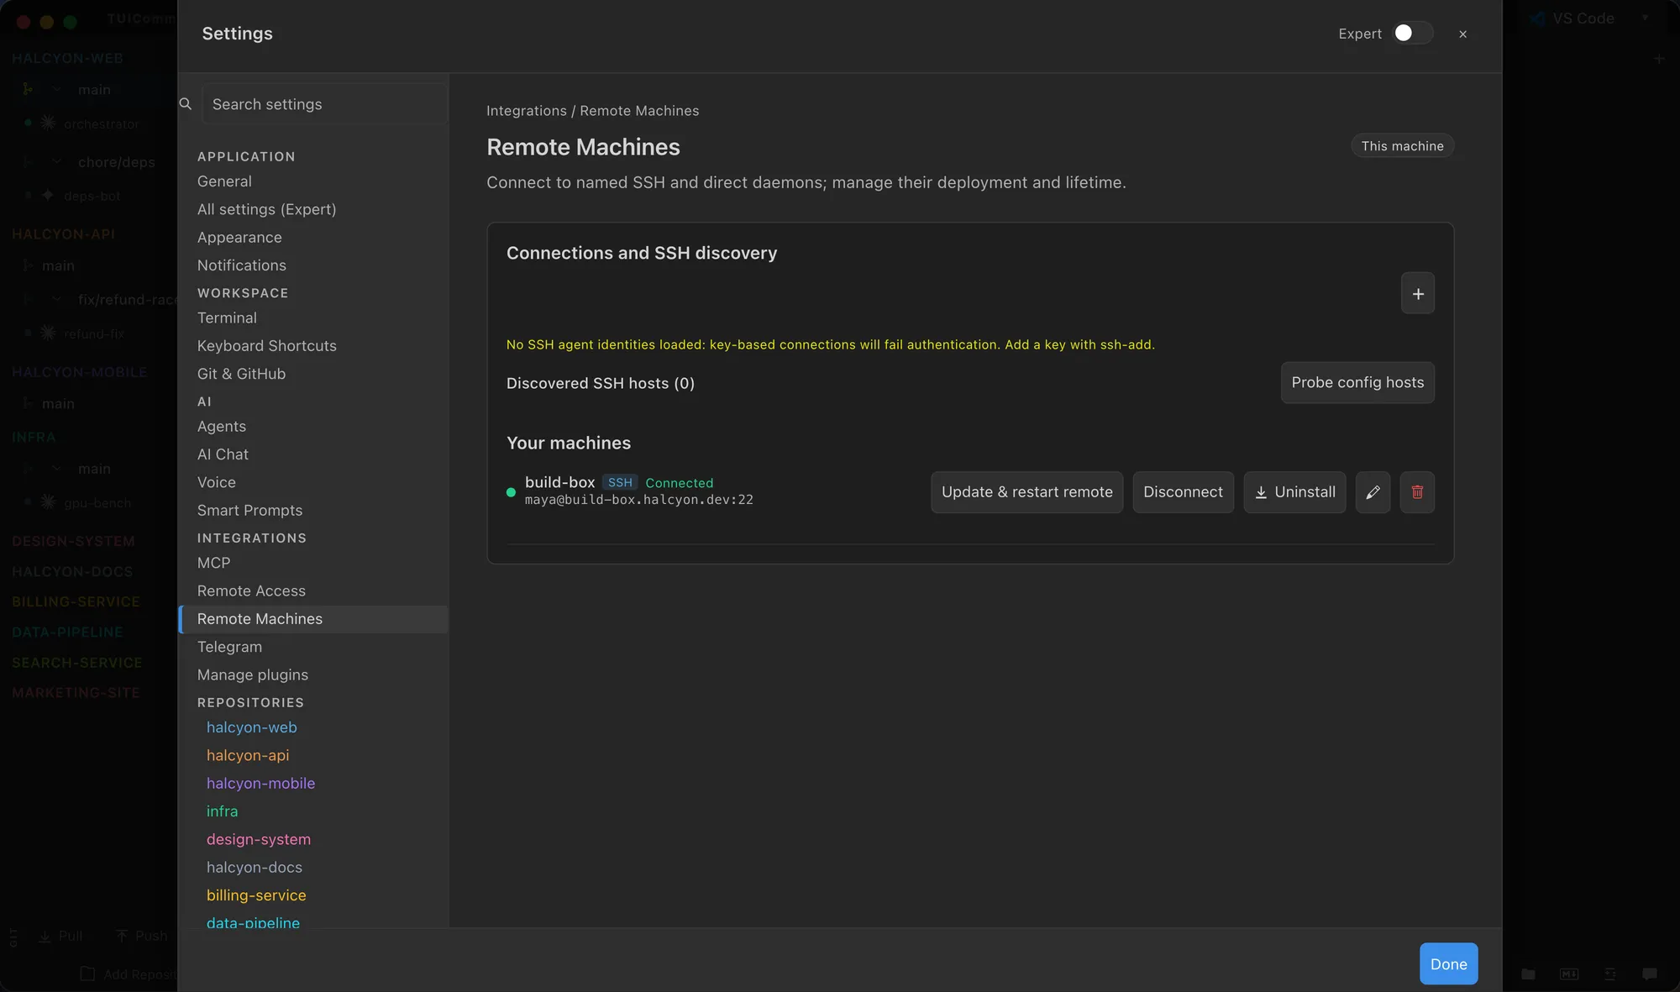Open General settings
Screen dimensions: 1680x992
click(x=313, y=181)
